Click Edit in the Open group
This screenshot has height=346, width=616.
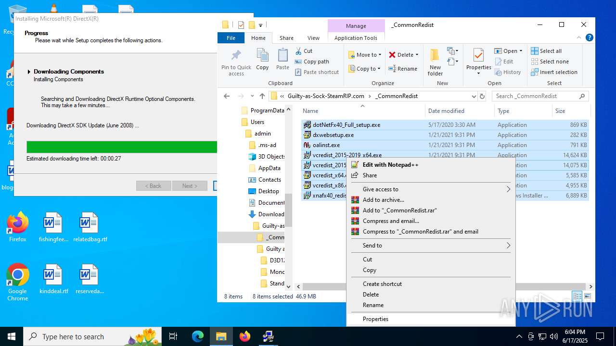pos(504,62)
